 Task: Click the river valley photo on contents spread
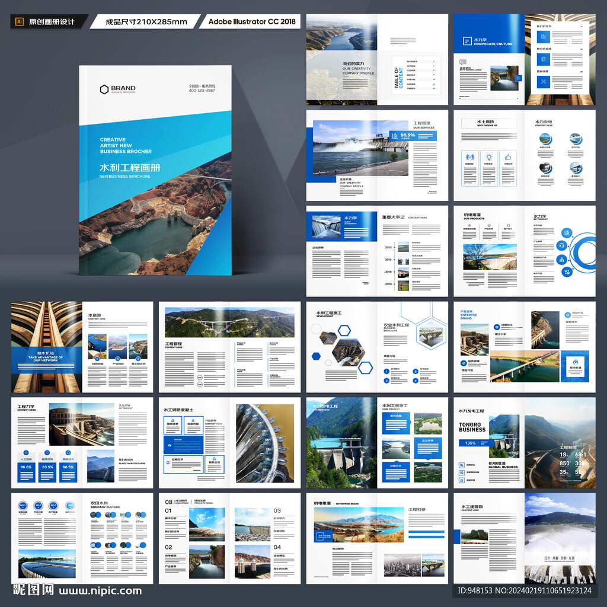pos(341,33)
